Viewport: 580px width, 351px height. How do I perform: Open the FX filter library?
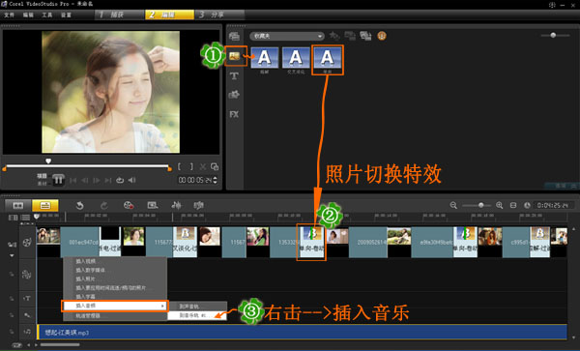(234, 114)
